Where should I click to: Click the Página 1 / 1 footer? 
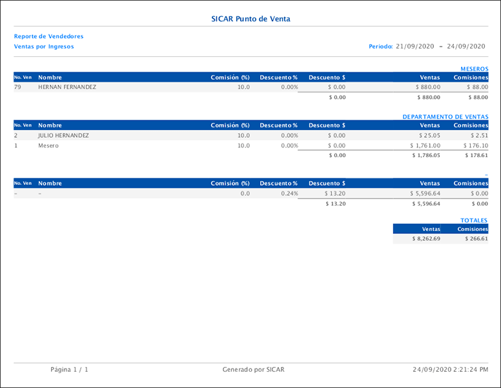[x=69, y=369]
